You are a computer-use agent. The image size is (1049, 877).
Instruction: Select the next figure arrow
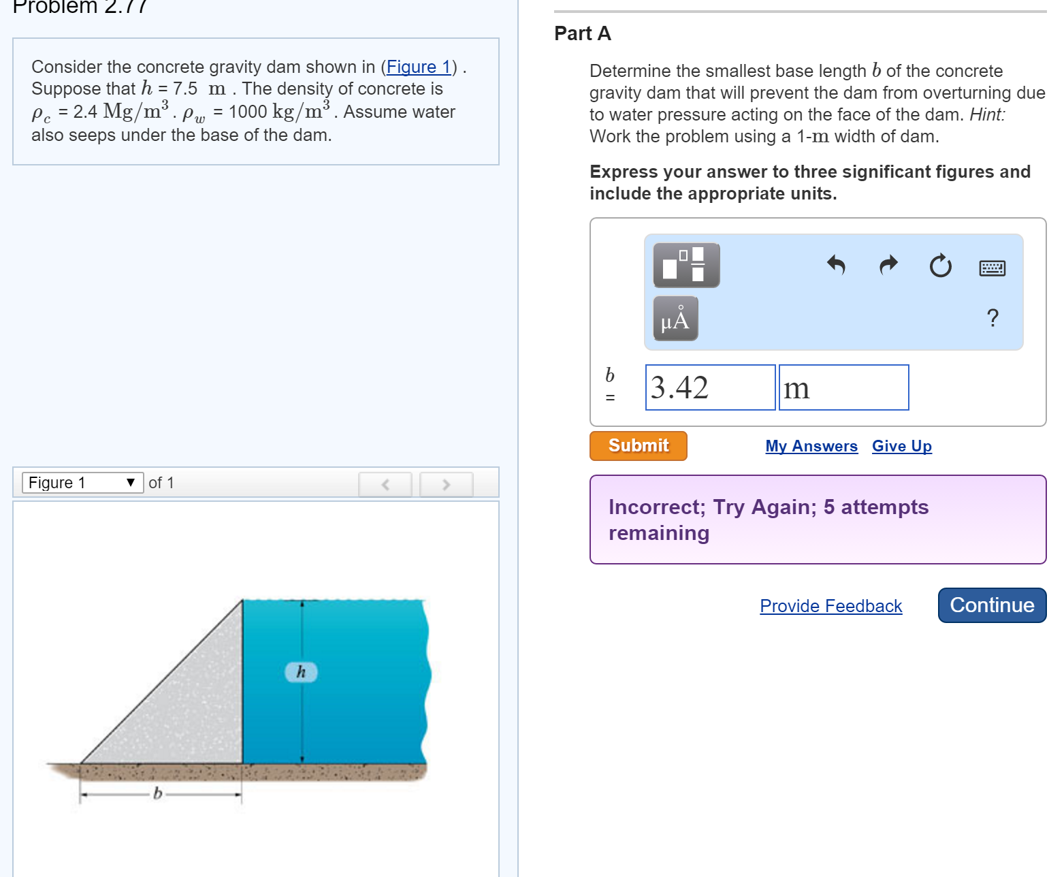[446, 484]
